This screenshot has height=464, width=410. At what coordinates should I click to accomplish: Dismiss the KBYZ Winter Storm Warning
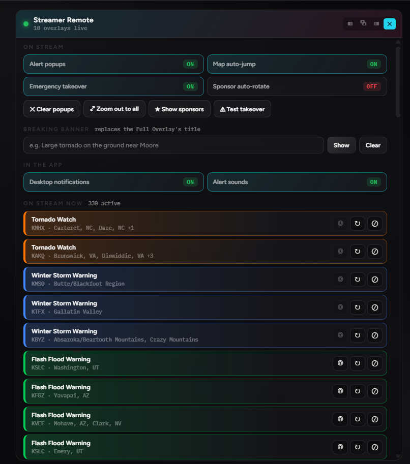point(375,335)
